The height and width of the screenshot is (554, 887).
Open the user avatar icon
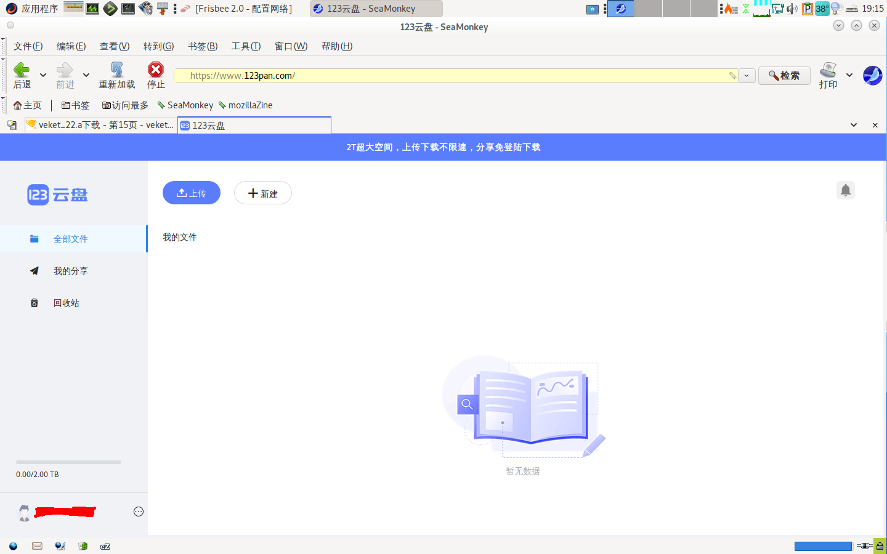point(23,512)
